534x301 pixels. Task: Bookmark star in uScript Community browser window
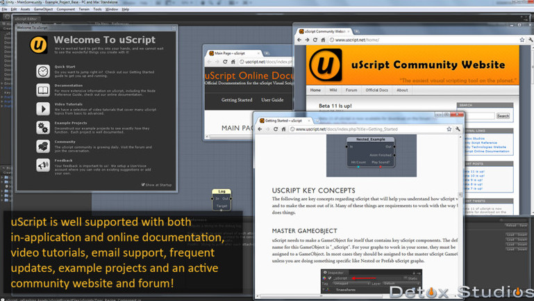click(522, 40)
